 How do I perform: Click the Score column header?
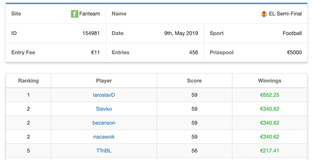(x=194, y=80)
